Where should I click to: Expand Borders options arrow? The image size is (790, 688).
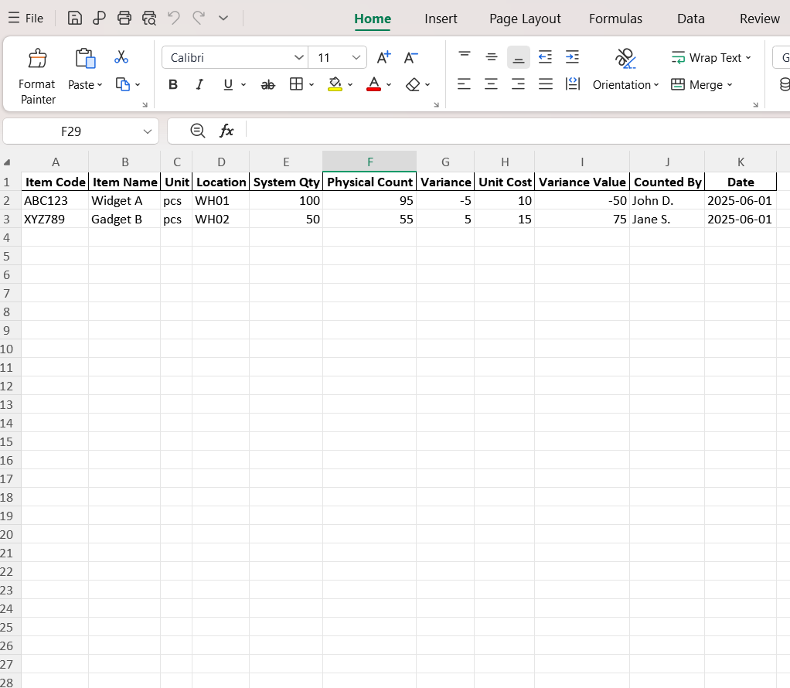tap(312, 85)
